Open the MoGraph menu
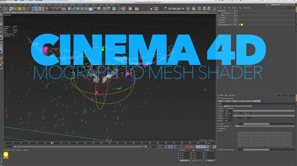297x166 pixels. [x=73, y=5]
